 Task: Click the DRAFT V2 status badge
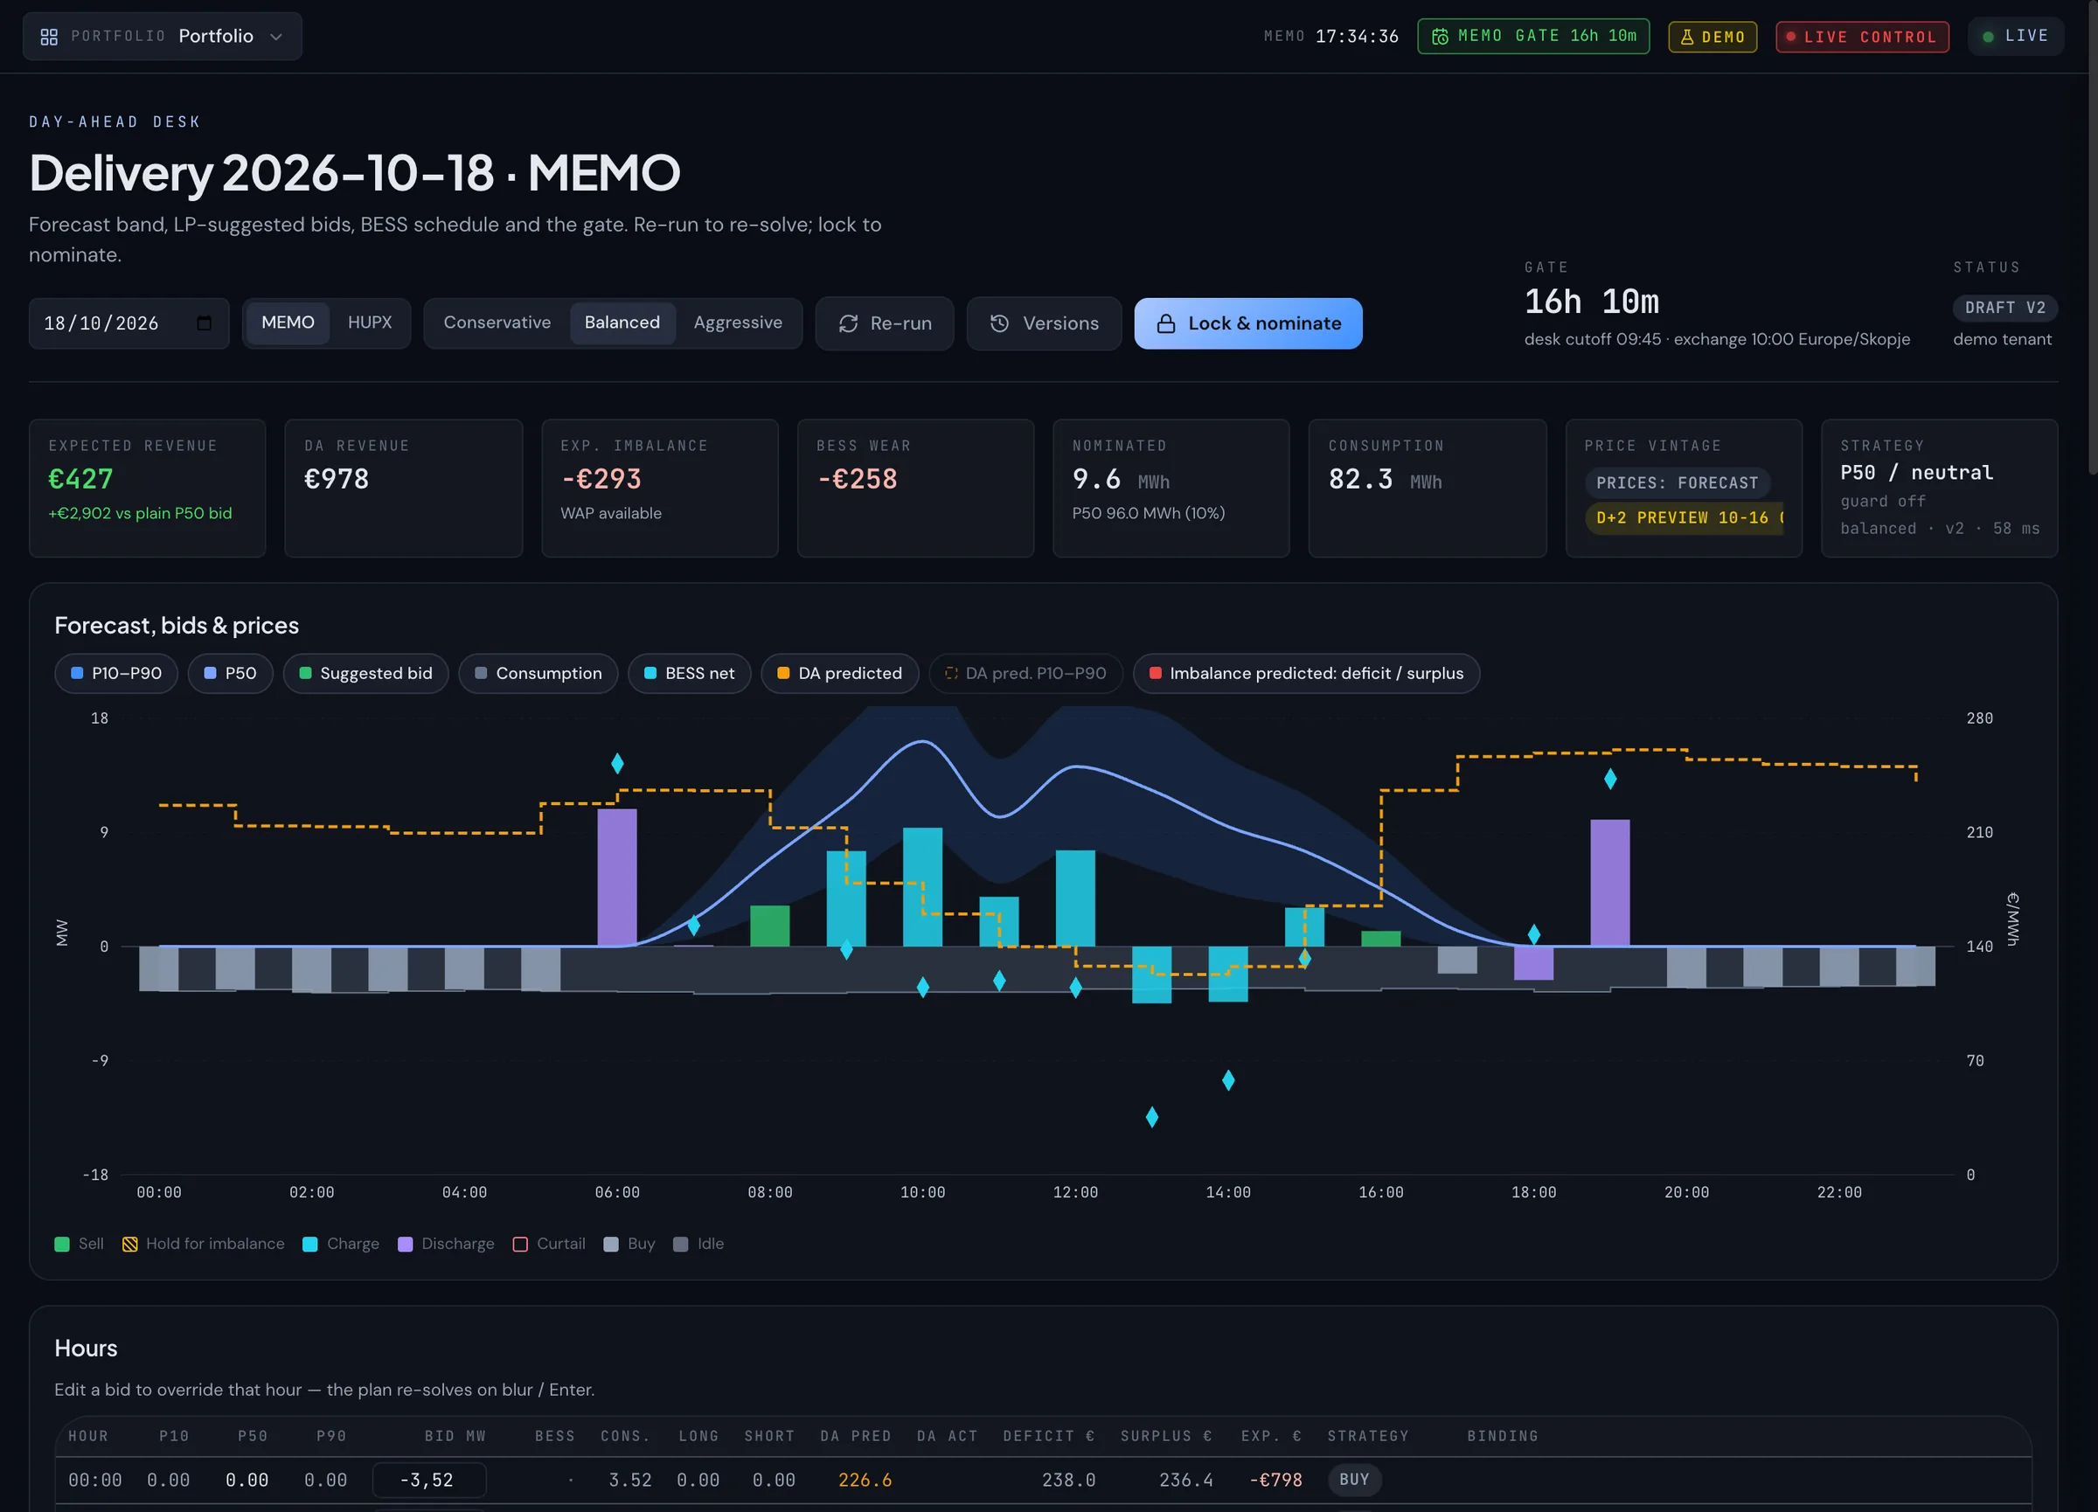(x=2005, y=308)
